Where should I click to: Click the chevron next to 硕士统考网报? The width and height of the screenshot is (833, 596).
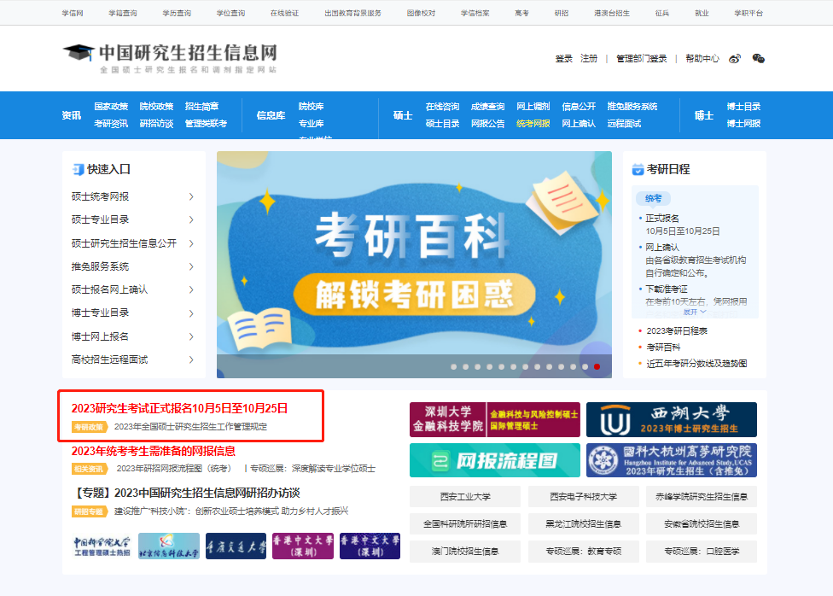(x=191, y=196)
